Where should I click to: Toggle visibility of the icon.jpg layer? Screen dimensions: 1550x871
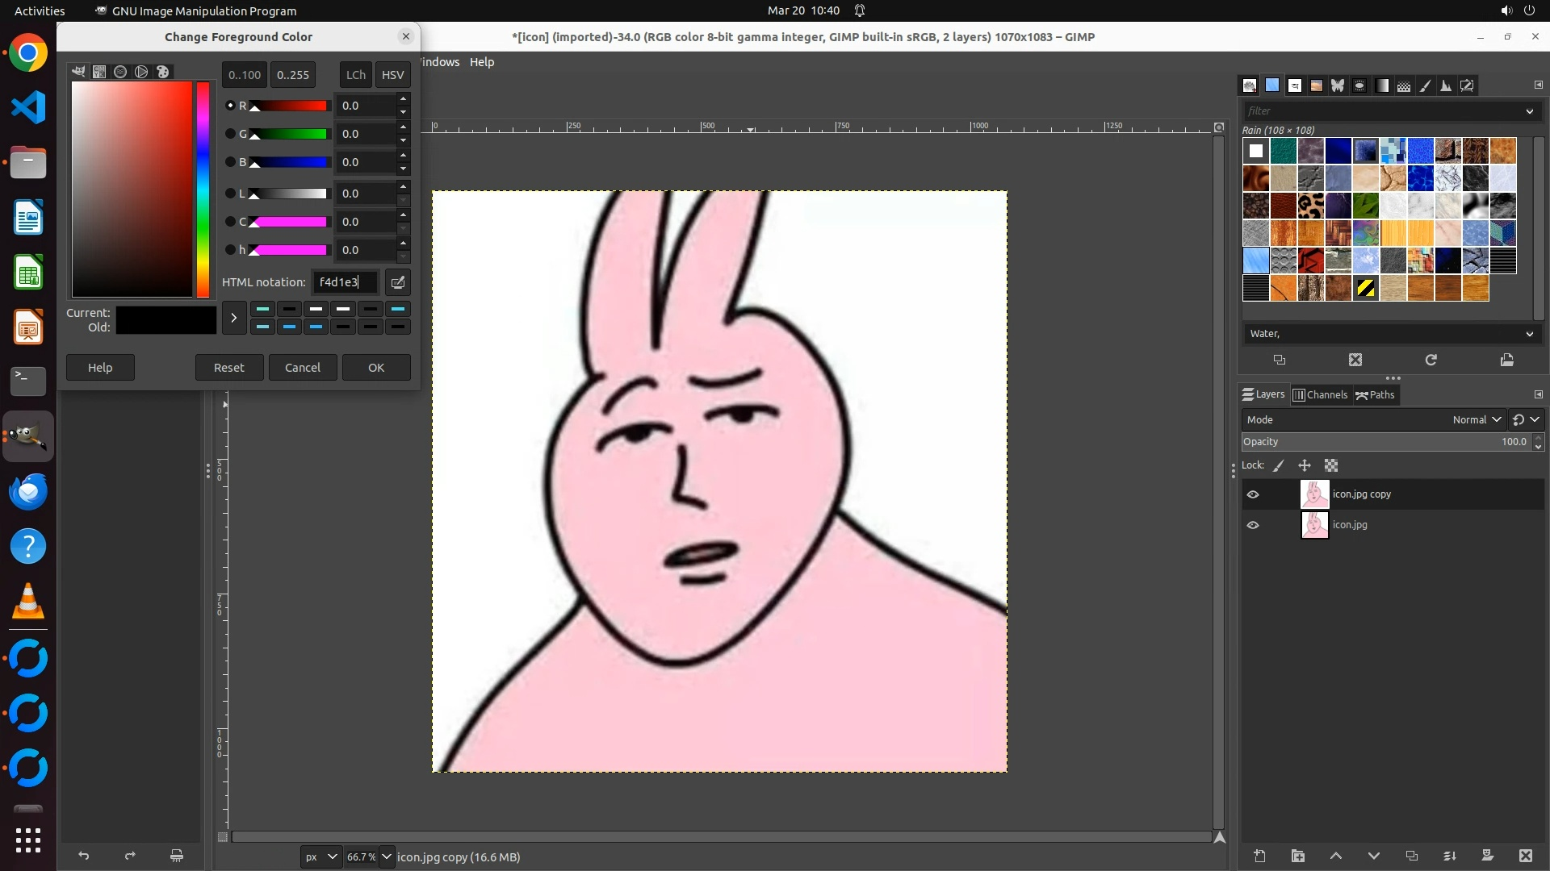coord(1253,525)
